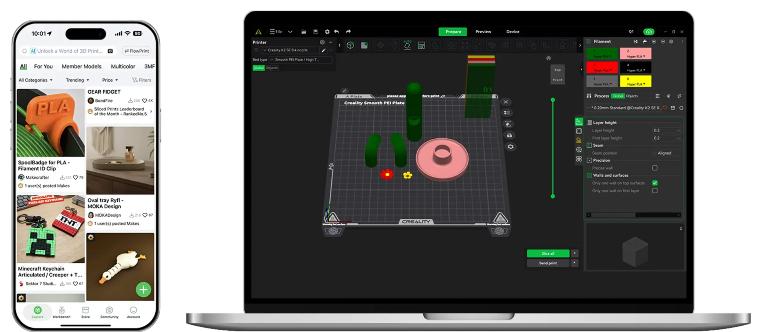Tap the FlowPrint button on phone
Image resolution: width=761 pixels, height=332 pixels.
point(137,51)
